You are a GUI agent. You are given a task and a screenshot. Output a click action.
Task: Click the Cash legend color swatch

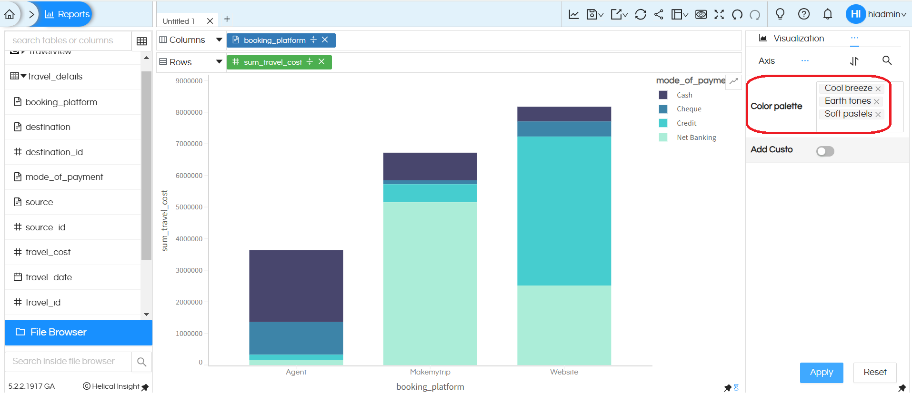(x=663, y=95)
